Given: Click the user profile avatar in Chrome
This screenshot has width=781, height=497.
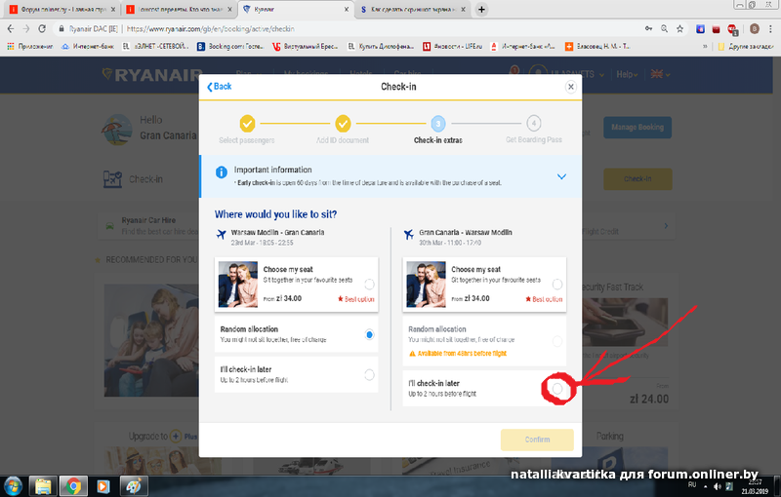Looking at the screenshot, I should click(755, 29).
